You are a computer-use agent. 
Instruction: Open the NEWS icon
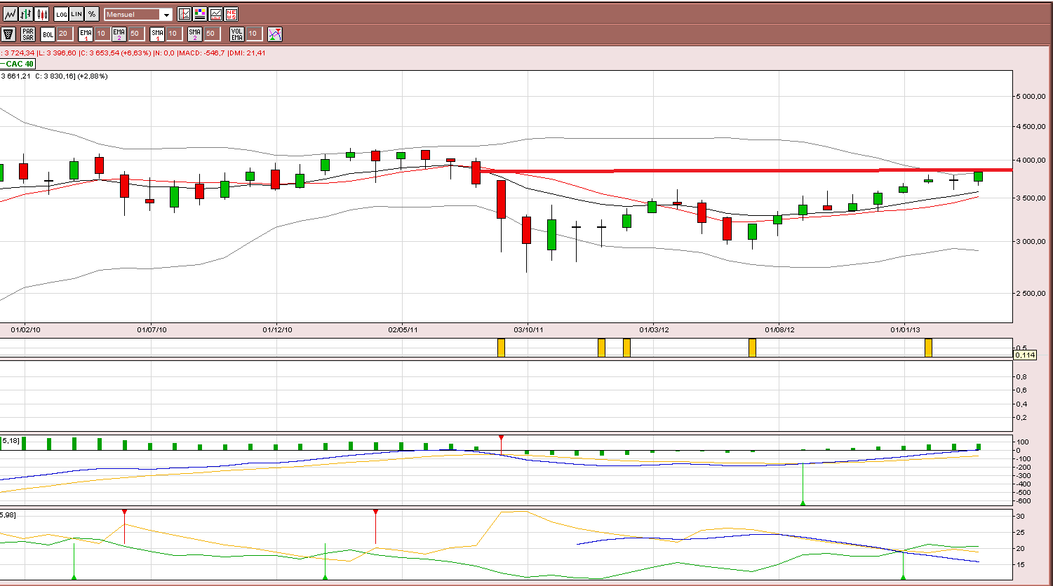[x=231, y=14]
